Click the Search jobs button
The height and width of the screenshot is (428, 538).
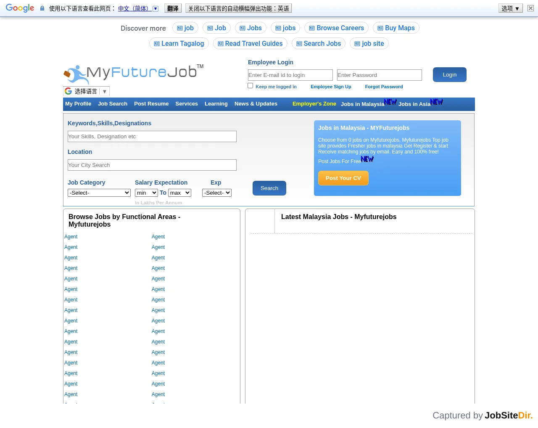point(269,188)
